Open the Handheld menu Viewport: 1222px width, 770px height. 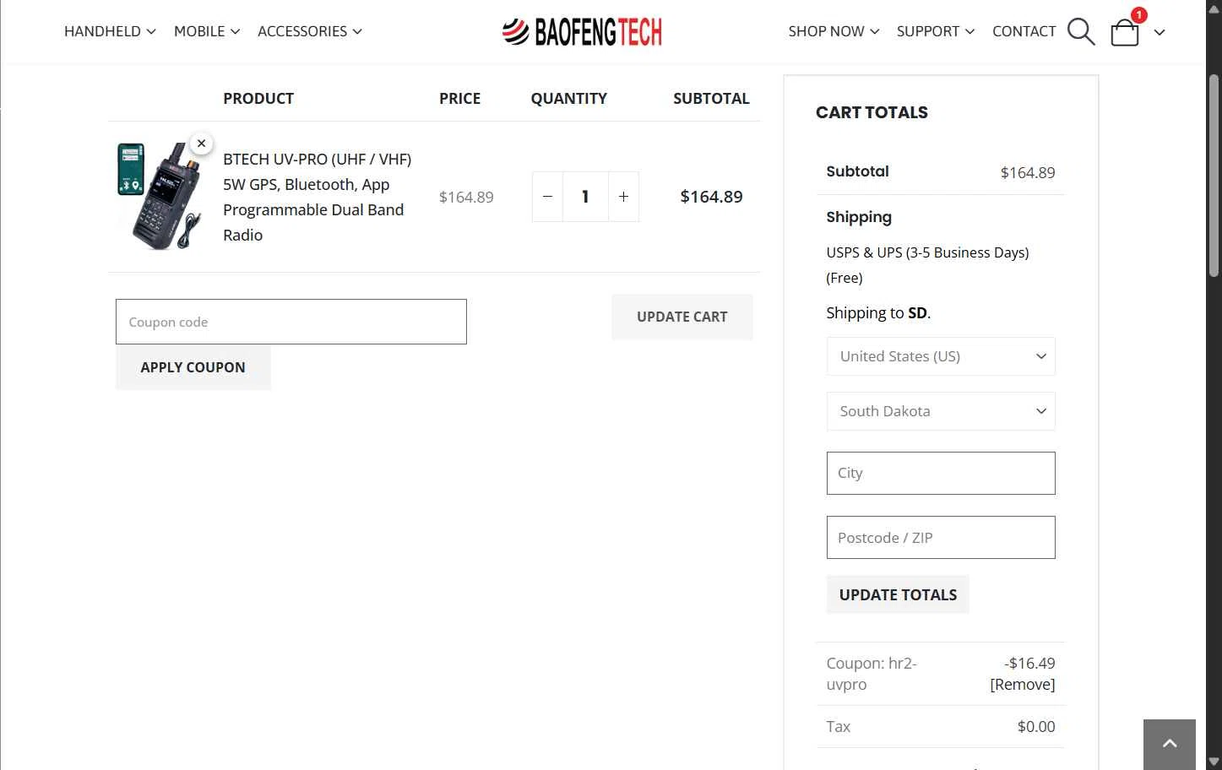point(110,31)
